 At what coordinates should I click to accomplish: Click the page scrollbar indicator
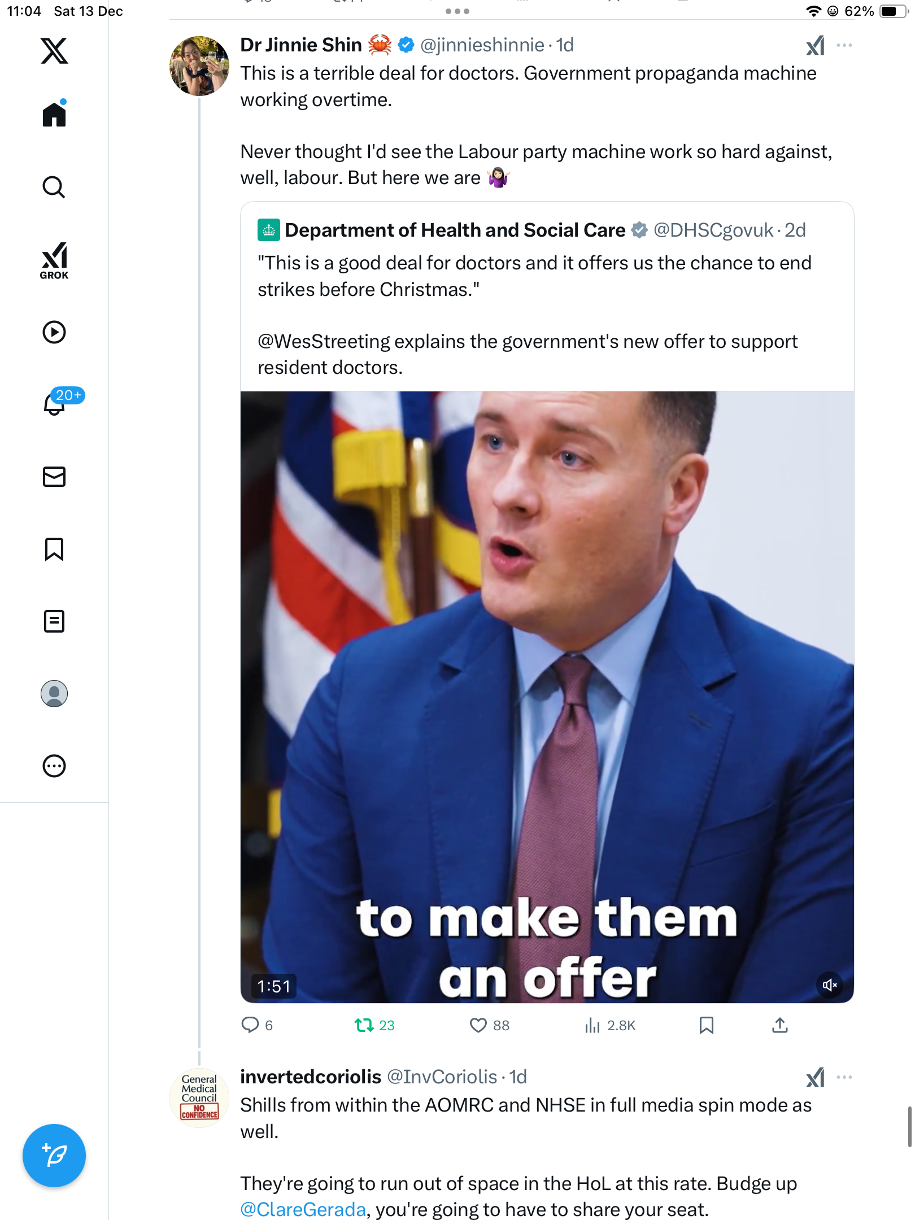[909, 1127]
